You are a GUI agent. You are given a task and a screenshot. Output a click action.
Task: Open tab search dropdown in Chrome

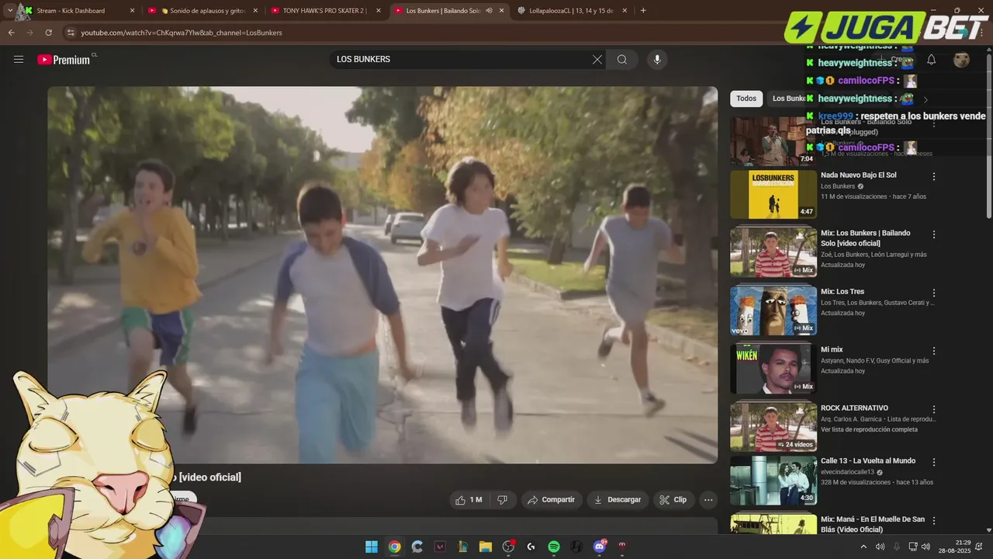(x=10, y=11)
